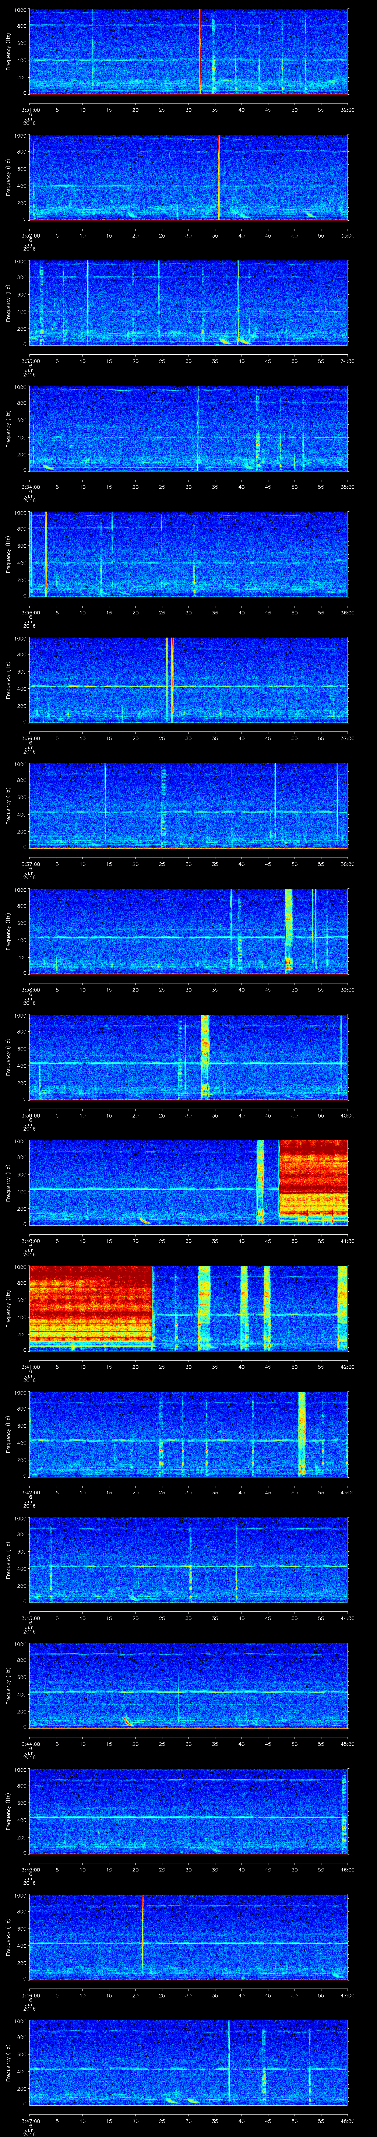Viewport: 377px width, 2137px height.
Task: Open the 3:45:00 spectrogram panel
Action: tap(189, 1811)
